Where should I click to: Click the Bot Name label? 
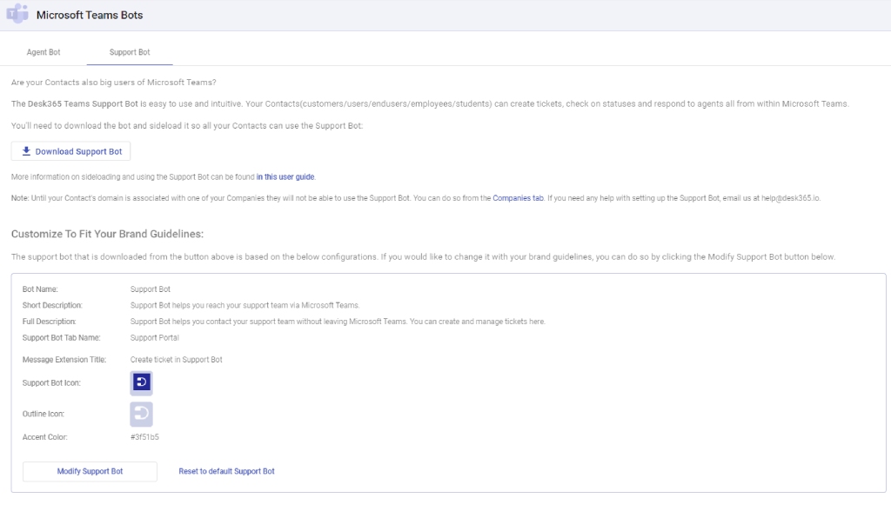pos(40,289)
